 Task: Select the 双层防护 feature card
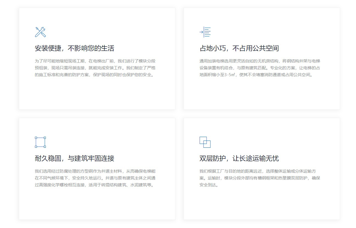pos(262,169)
